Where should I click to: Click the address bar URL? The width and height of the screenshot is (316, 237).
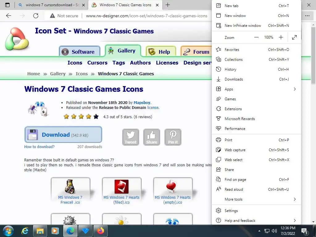(x=147, y=16)
